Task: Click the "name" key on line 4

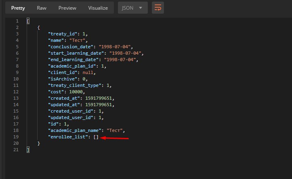Action: (x=56, y=40)
